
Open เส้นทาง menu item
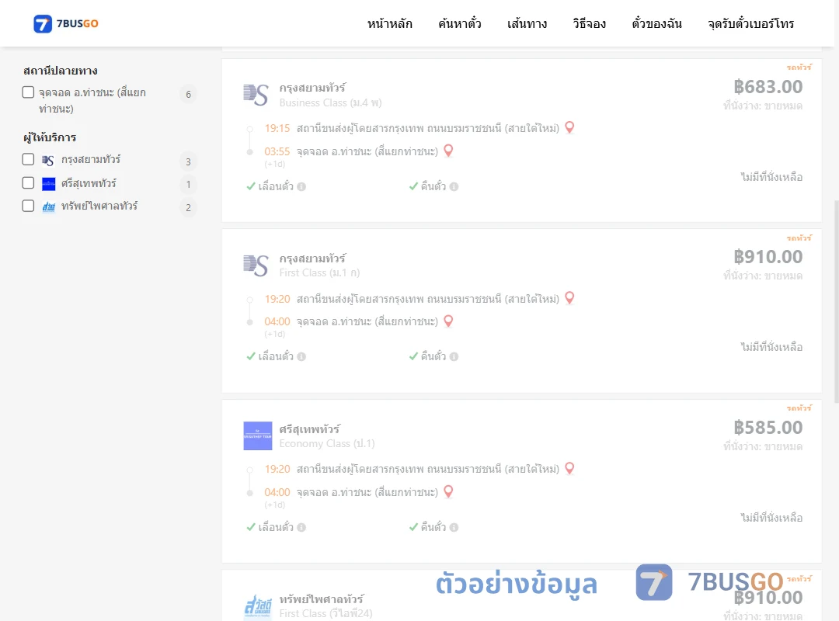527,23
